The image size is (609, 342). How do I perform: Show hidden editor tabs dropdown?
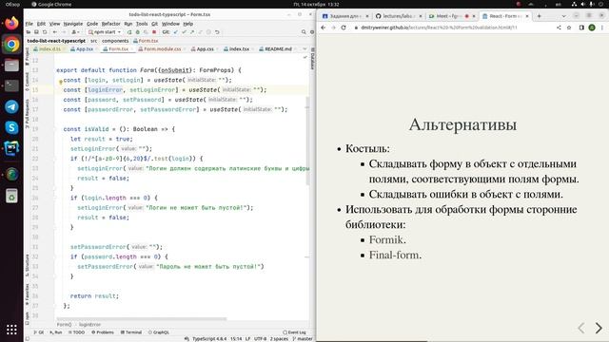[304, 48]
